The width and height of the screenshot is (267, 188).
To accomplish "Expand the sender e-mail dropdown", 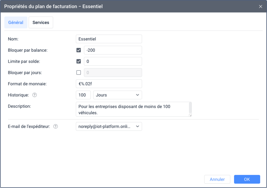I will (109, 126).
